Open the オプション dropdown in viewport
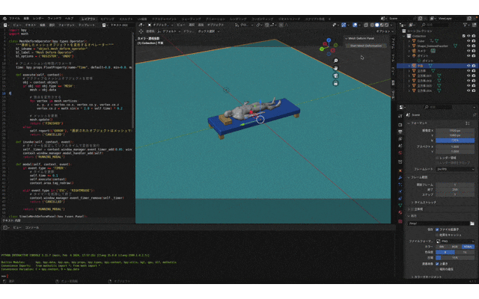This screenshot has width=479, height=299. coord(385,31)
